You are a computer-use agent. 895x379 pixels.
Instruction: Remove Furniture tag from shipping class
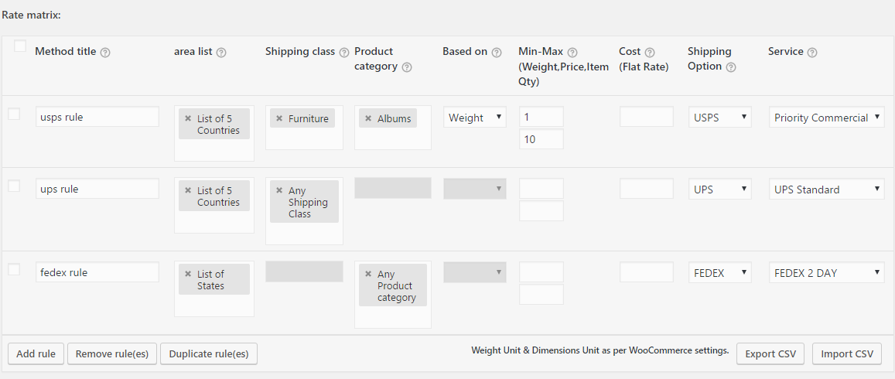click(278, 118)
